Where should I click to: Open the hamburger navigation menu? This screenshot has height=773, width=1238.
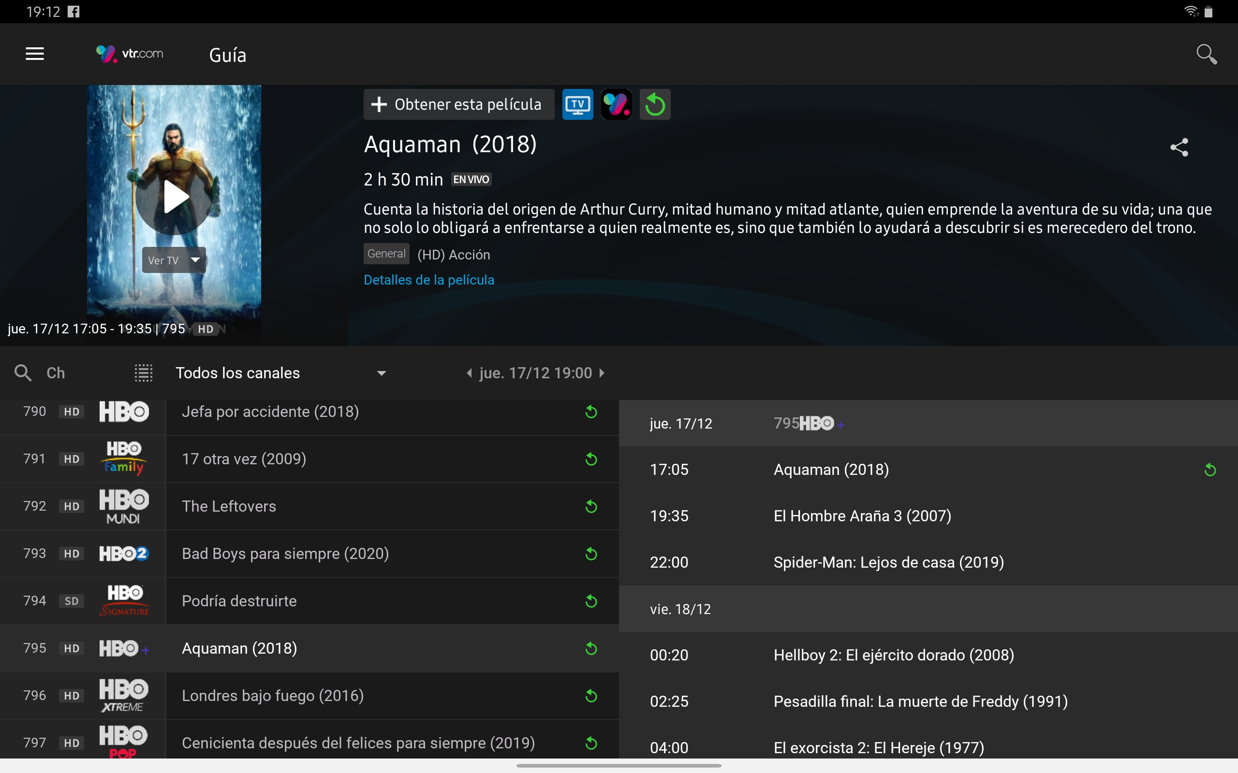point(35,54)
